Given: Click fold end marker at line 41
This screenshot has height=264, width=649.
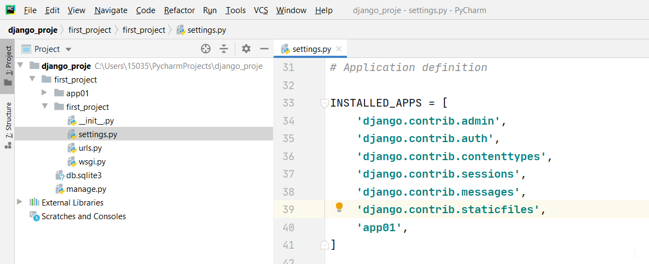Looking at the screenshot, I should (x=324, y=244).
